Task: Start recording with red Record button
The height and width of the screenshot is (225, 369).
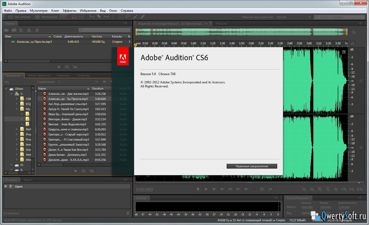Action: pyautogui.click(x=254, y=189)
